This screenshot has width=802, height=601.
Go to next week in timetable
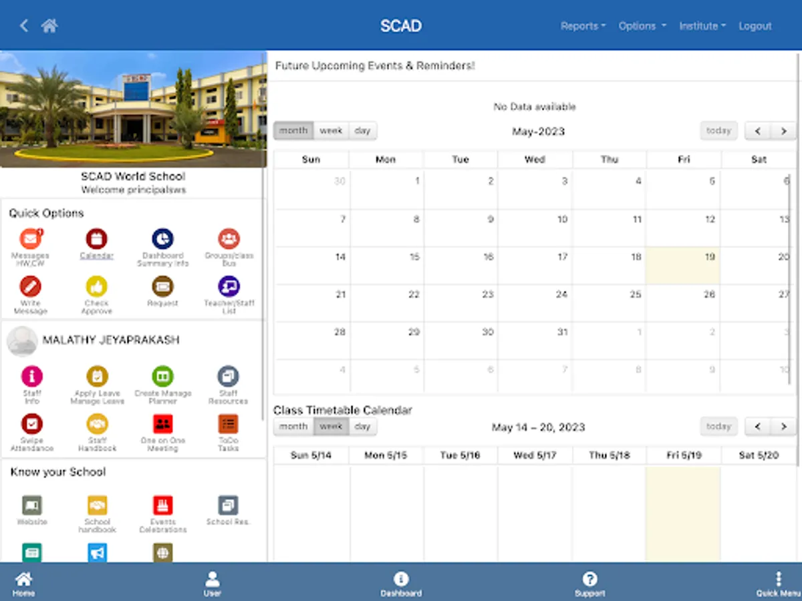tap(783, 426)
